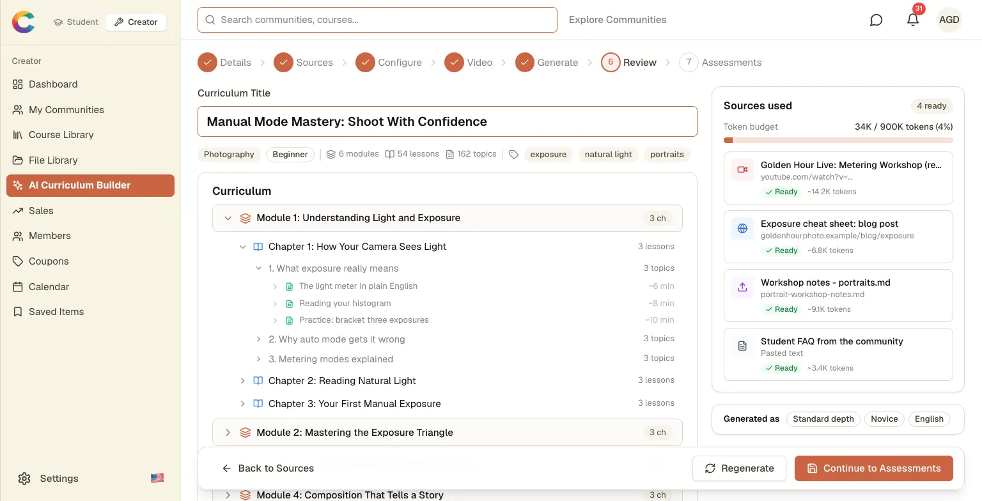Click the stack icon of Module 2

click(245, 433)
